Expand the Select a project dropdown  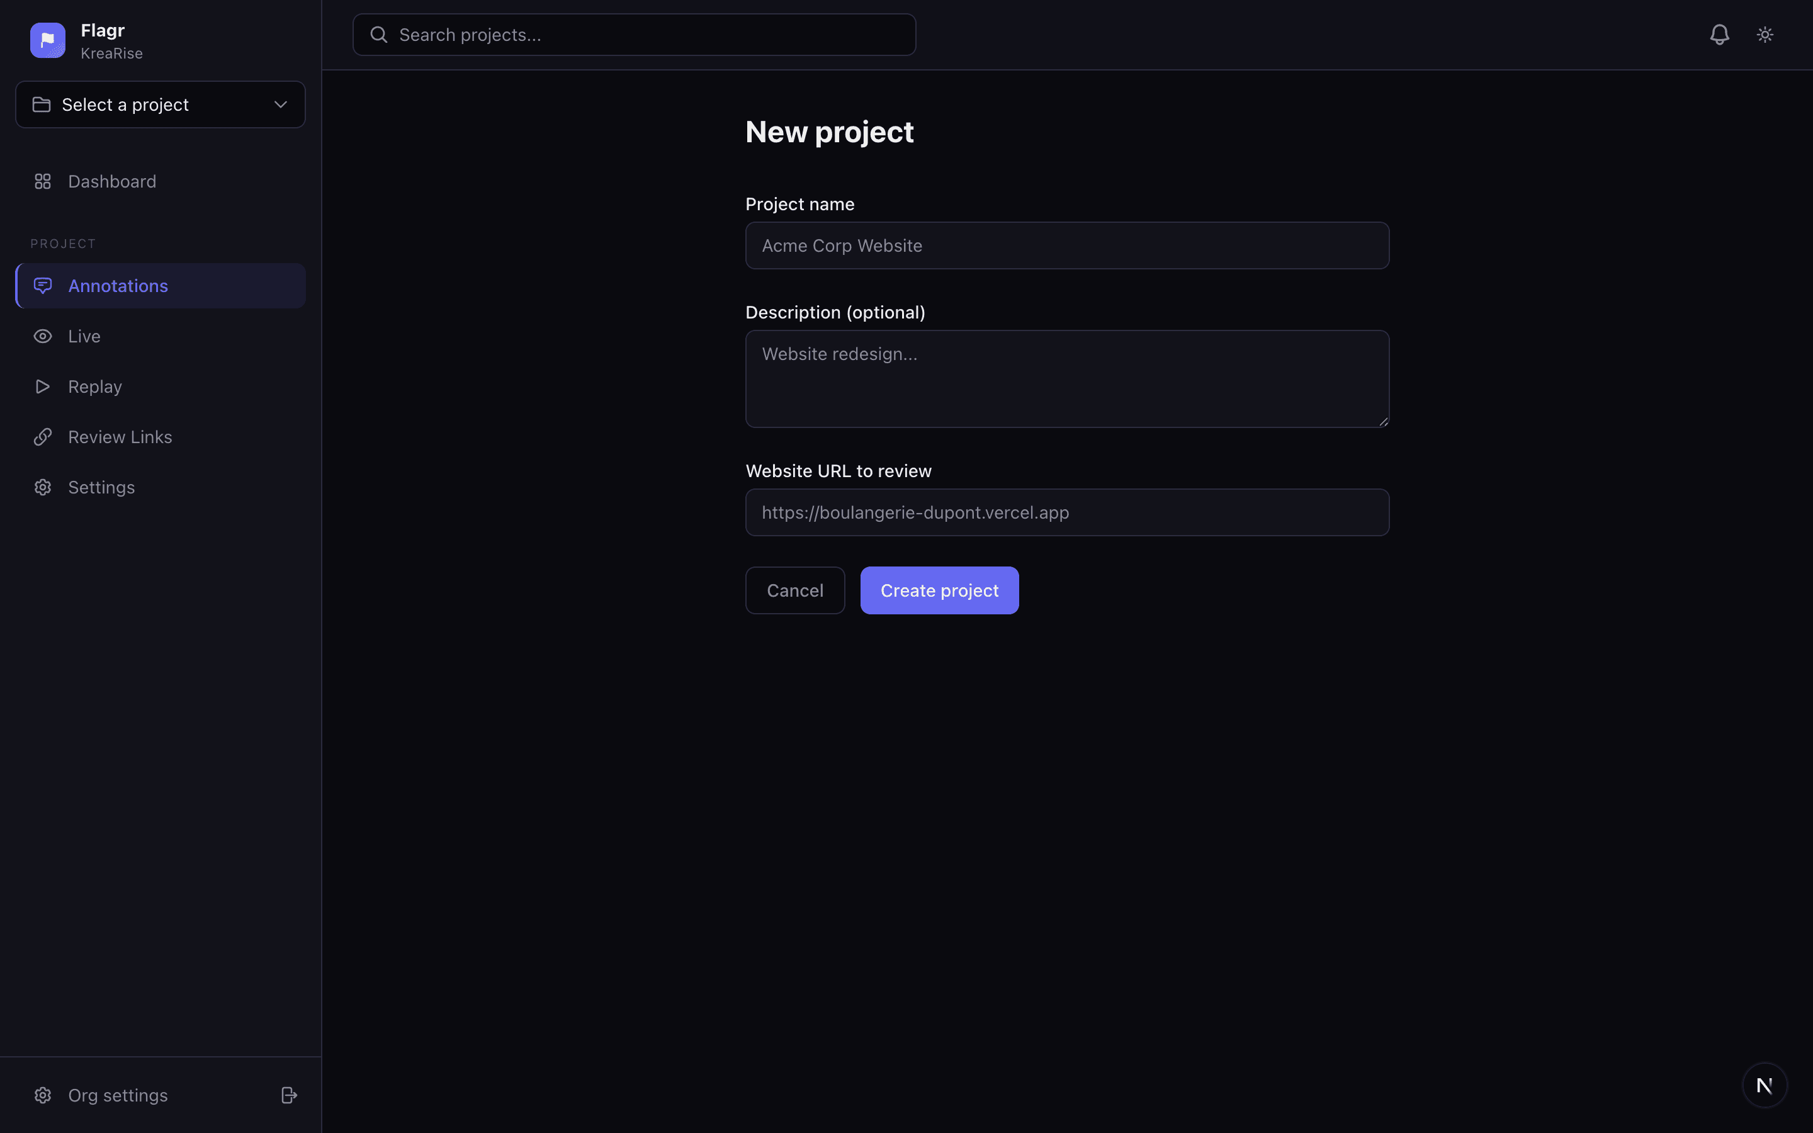pos(159,104)
